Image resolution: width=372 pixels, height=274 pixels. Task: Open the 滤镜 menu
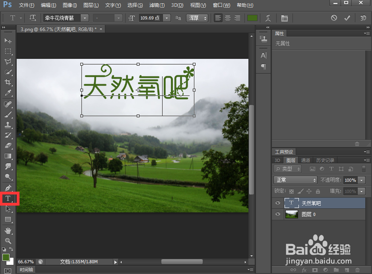(157, 5)
